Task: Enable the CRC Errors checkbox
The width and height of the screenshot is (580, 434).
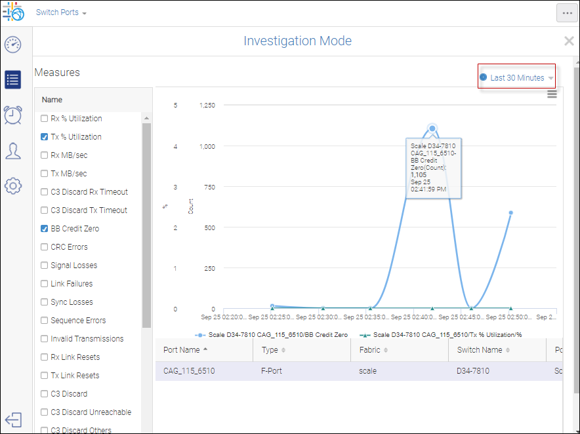Action: point(45,247)
